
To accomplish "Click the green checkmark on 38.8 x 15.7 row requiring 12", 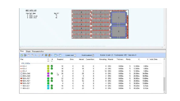I will tap(52, 81).
